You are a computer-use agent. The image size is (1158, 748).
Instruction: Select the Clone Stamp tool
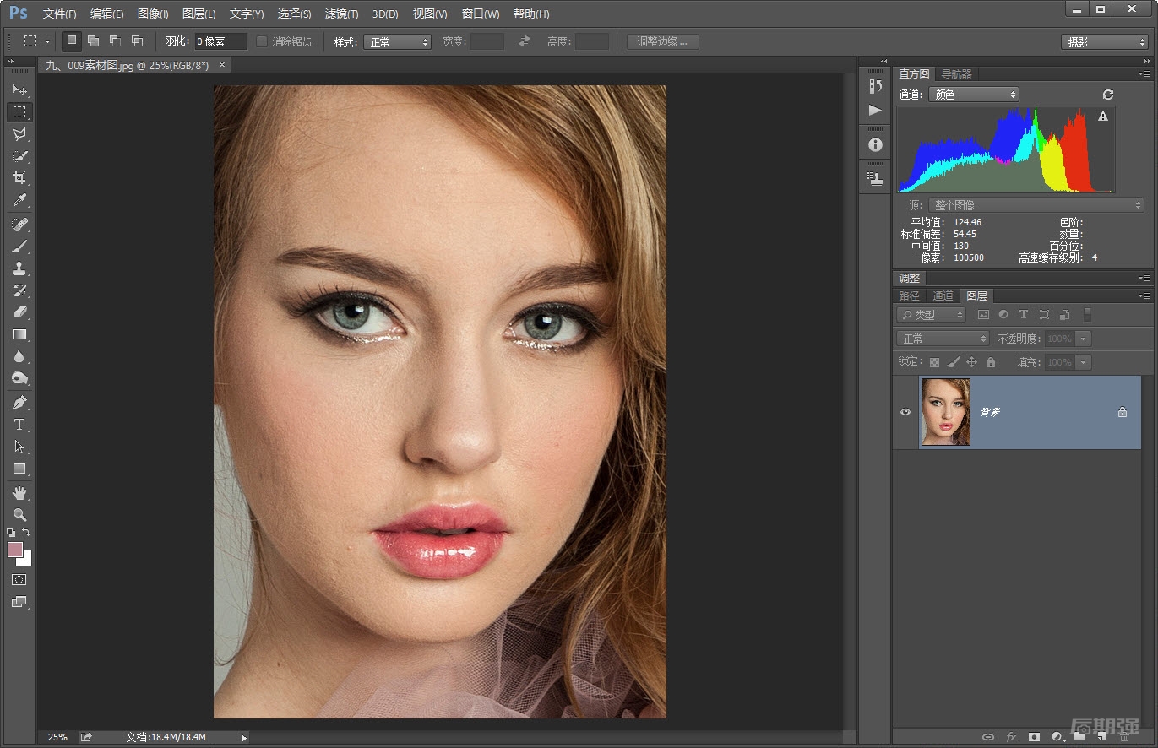19,268
